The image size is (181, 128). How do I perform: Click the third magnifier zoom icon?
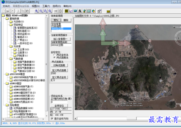(x=45, y=11)
